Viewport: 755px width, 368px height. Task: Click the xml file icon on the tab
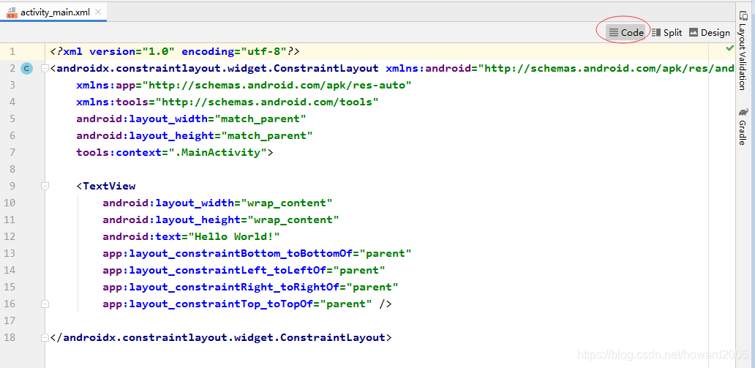point(12,12)
